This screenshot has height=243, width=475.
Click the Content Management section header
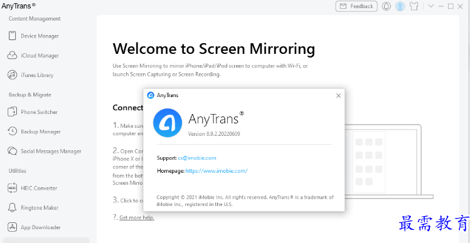point(35,19)
